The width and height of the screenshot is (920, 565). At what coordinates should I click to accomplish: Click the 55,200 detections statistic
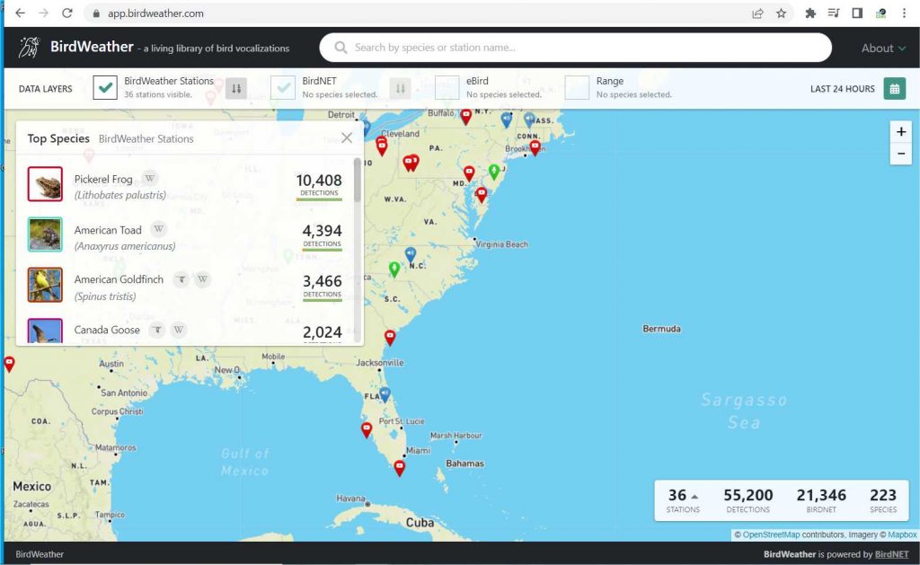tap(748, 500)
